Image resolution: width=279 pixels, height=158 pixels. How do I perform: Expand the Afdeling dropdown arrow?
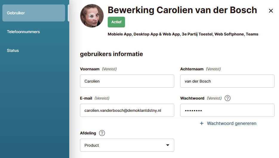(x=168, y=145)
